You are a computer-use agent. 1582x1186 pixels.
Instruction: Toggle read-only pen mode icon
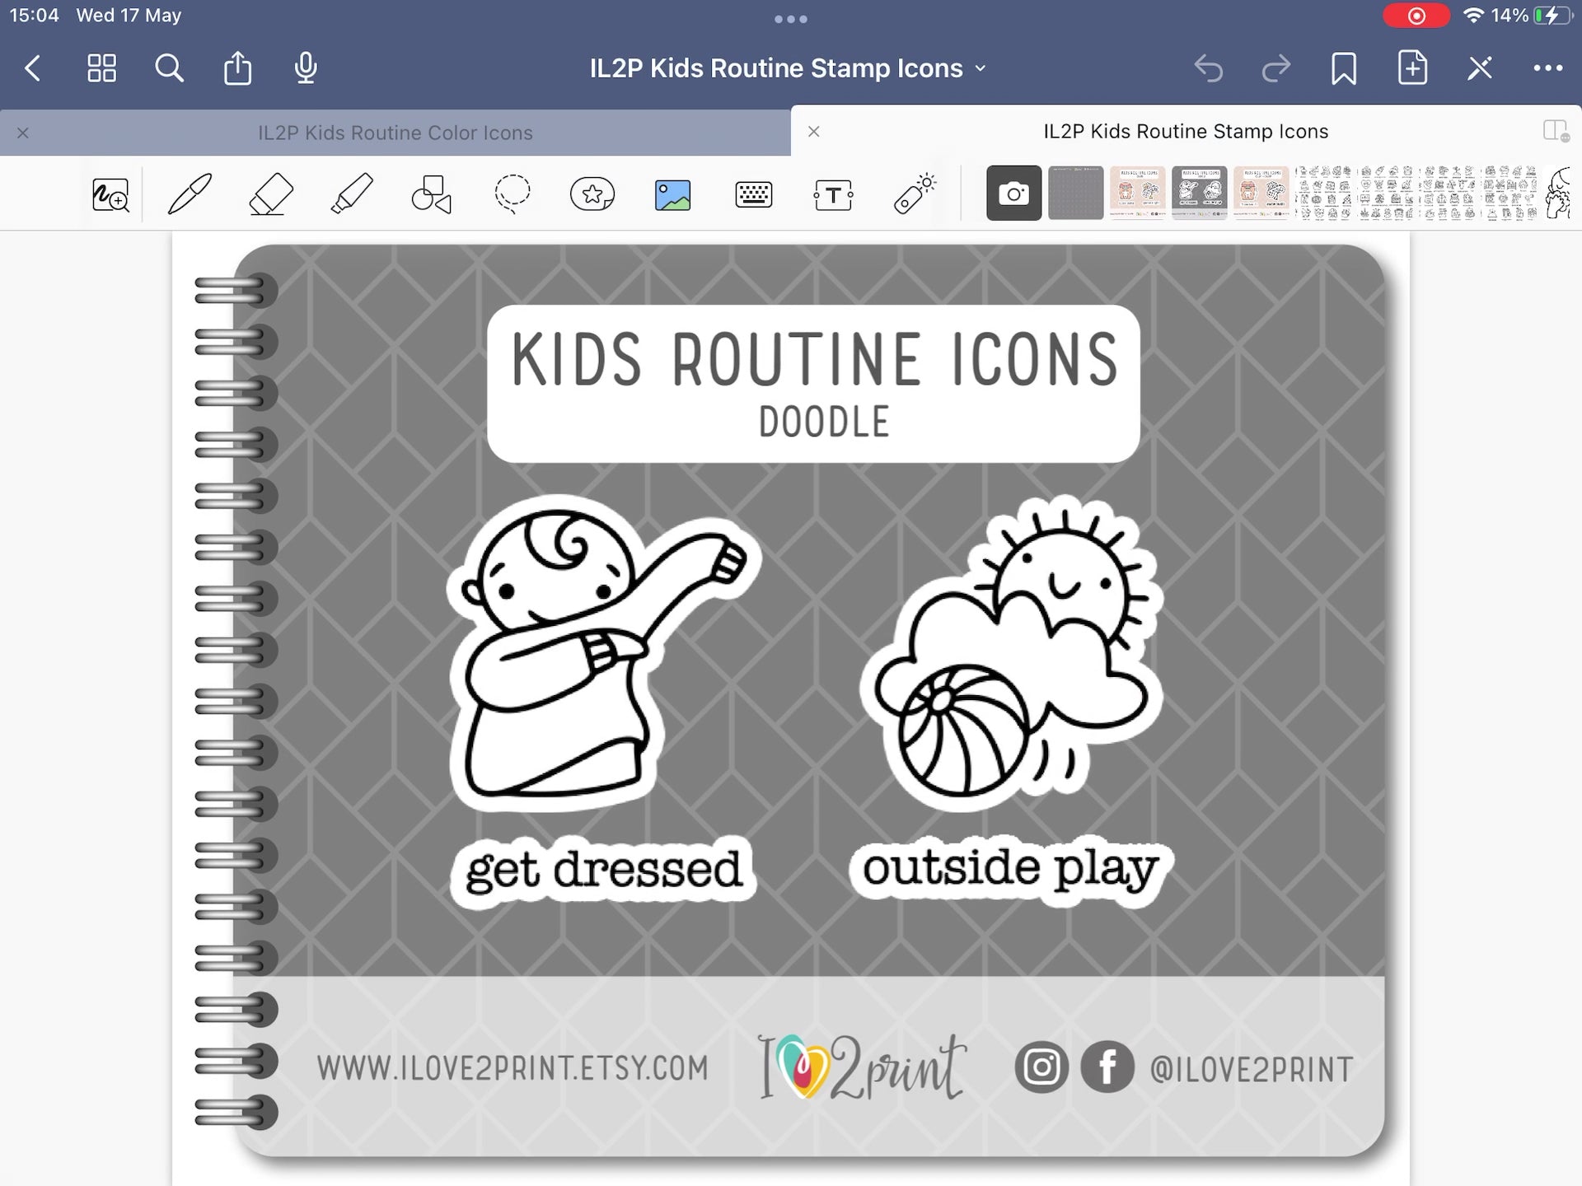pyautogui.click(x=1480, y=68)
